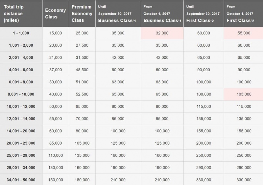
Task: Select the Premium Economy Class header
Action: pyautogui.click(x=82, y=13)
